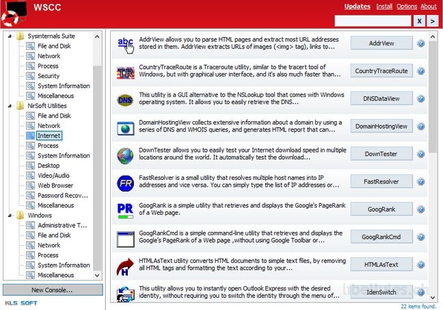
Task: Collapse the Sysinternals Suite tree node
Action: point(10,36)
